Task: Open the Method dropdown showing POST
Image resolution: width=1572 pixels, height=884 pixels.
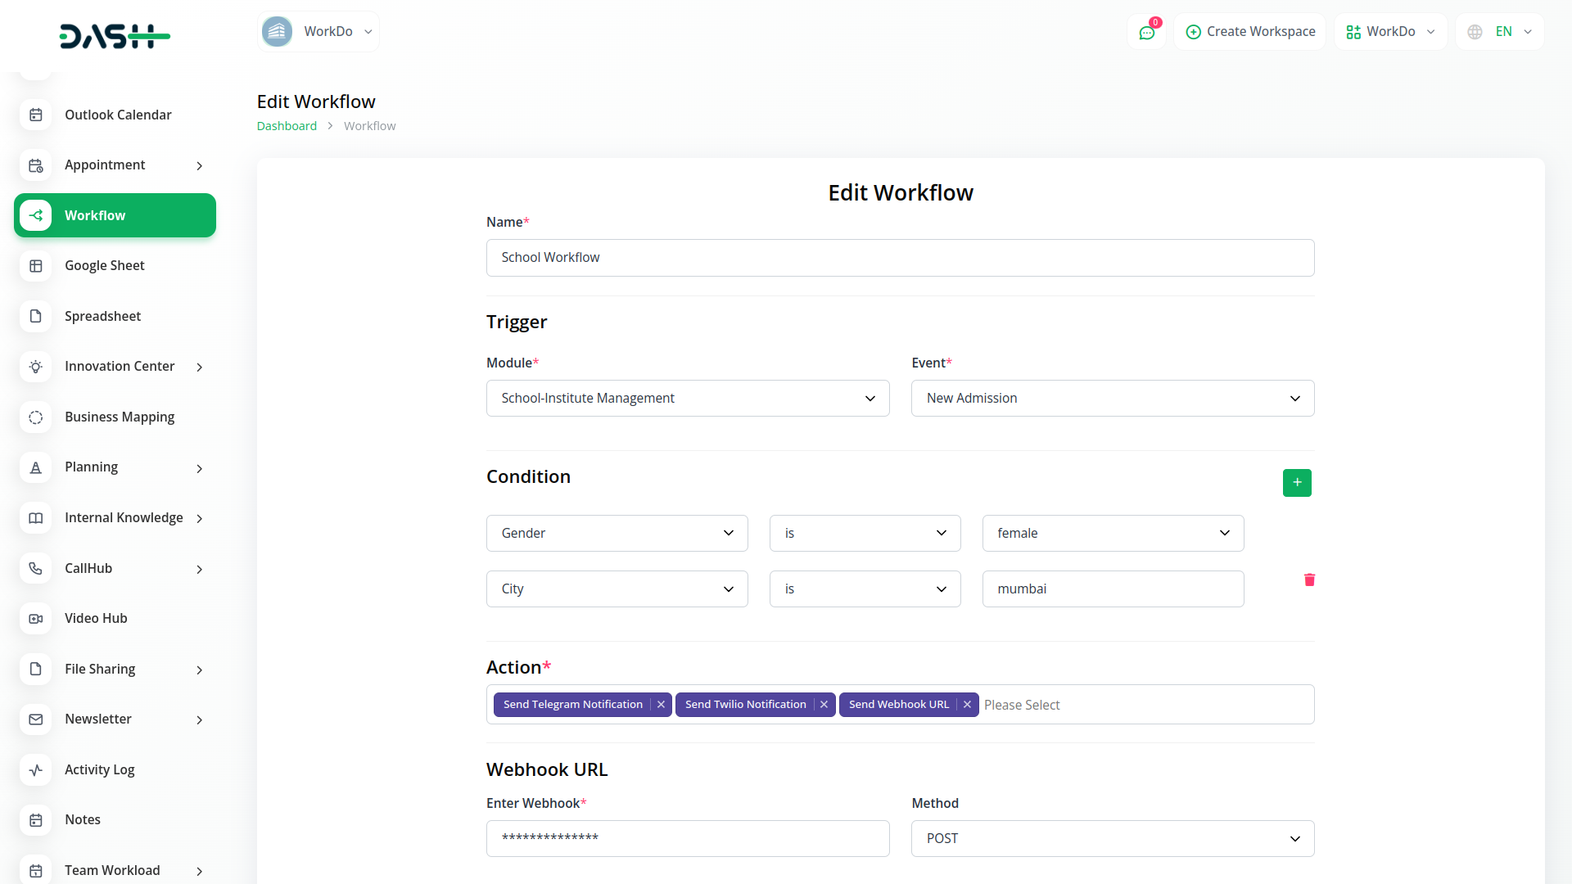Action: click(1112, 839)
